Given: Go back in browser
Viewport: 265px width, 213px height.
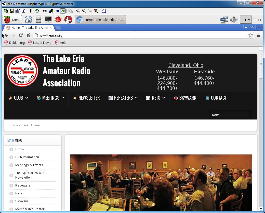Looking at the screenshot, I should pos(7,35).
